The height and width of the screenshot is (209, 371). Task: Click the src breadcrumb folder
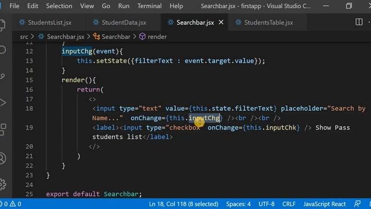point(24,37)
